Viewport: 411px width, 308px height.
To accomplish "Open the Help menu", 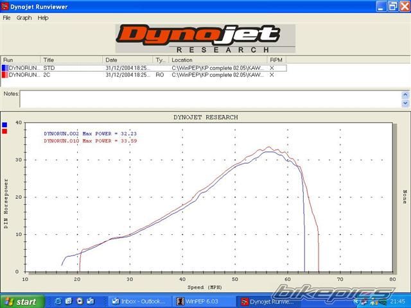I will 43,18.
